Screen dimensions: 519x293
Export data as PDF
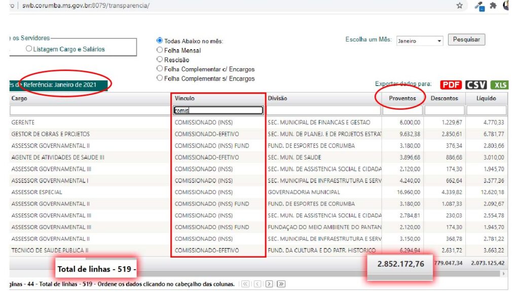(451, 85)
